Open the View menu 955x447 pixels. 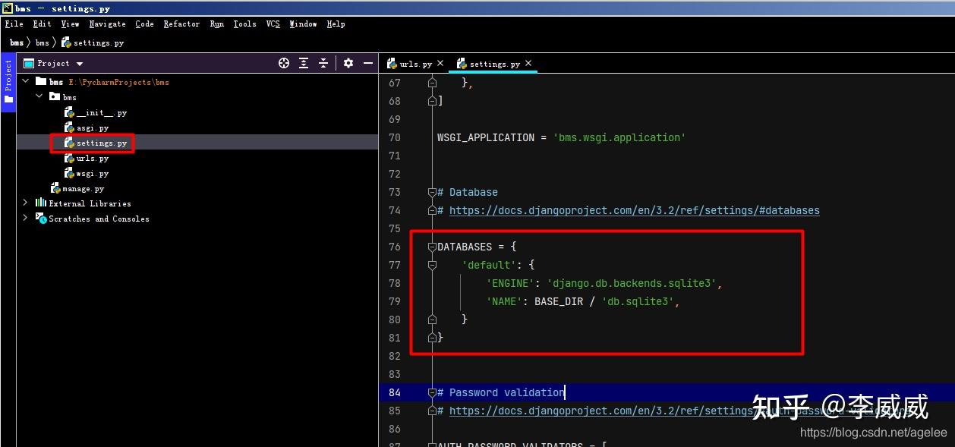tap(70, 24)
